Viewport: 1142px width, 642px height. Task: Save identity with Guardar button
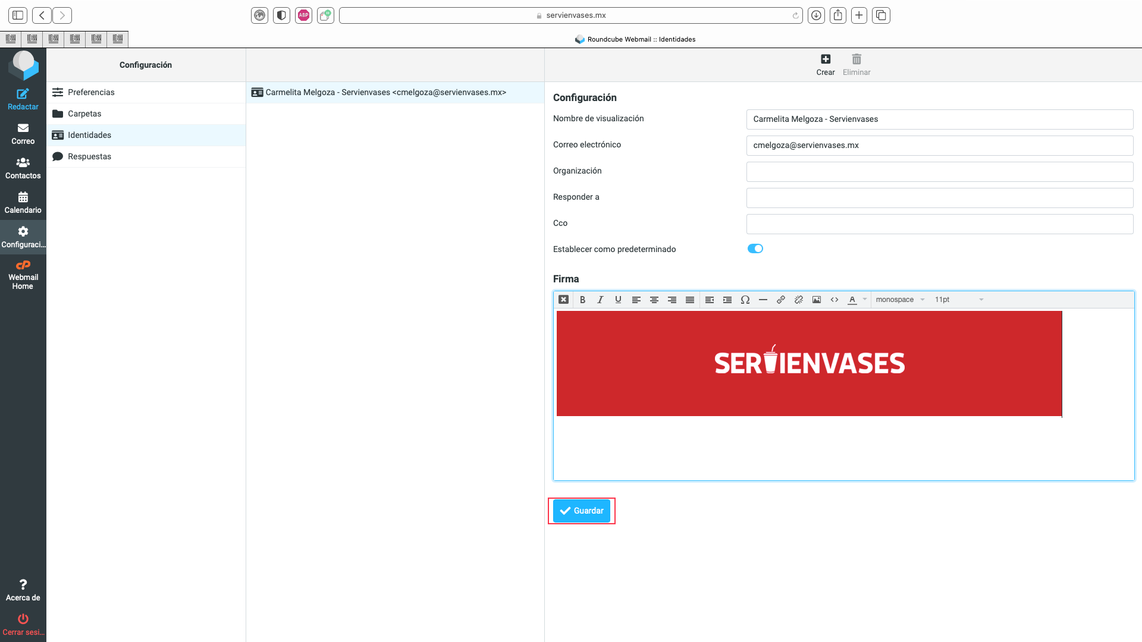[x=581, y=511]
